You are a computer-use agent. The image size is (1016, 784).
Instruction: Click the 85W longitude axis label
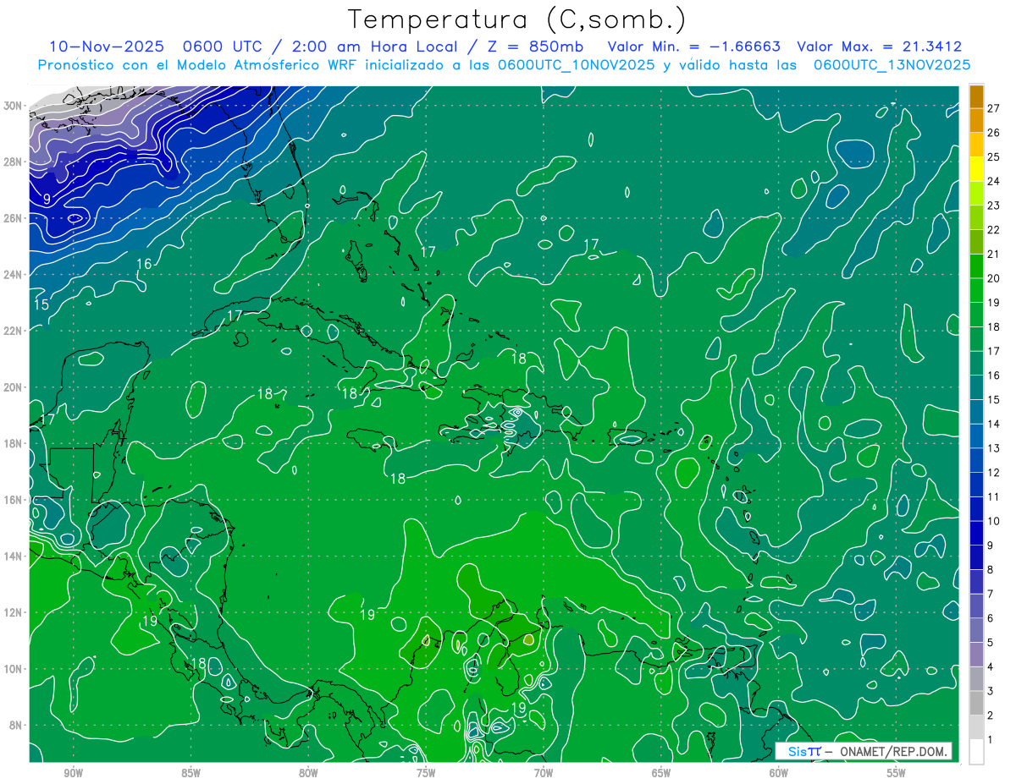click(190, 773)
